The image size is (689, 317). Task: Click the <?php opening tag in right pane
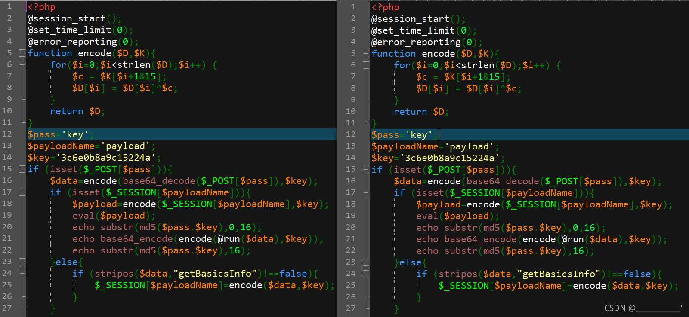tap(386, 7)
